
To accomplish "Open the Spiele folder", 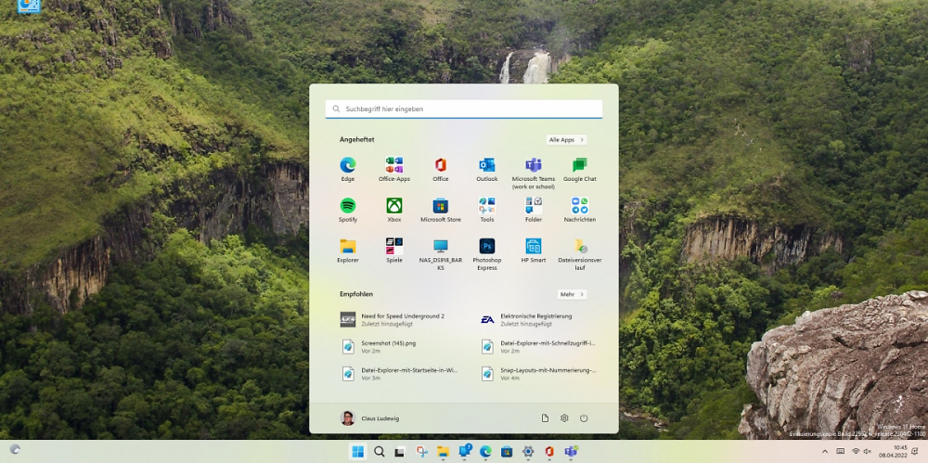I will pos(394,251).
